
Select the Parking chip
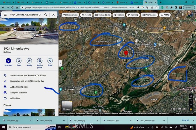point(133,15)
